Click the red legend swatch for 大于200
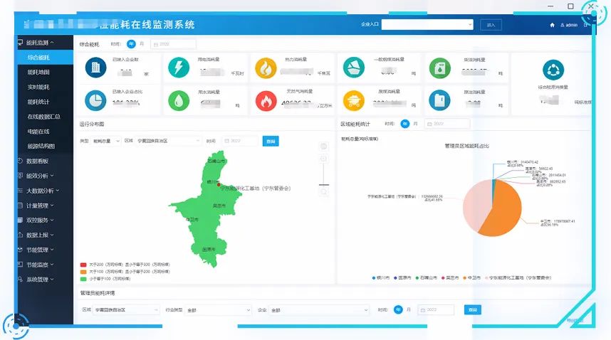 (x=83, y=264)
